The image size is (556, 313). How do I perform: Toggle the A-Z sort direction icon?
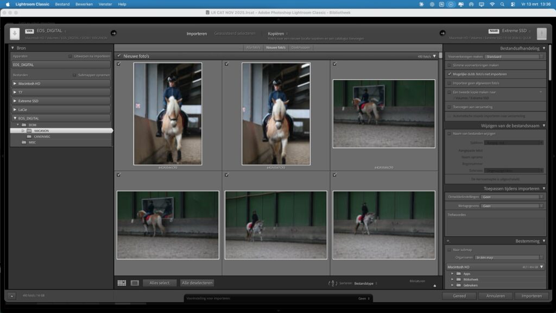pos(332,283)
